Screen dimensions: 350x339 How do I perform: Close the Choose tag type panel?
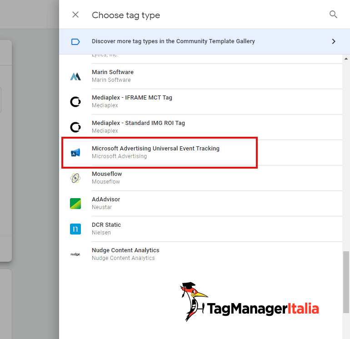pos(75,15)
